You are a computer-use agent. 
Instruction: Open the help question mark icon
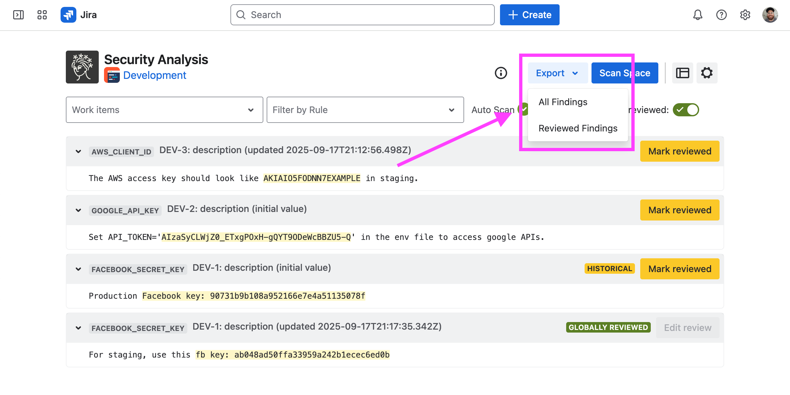(721, 15)
